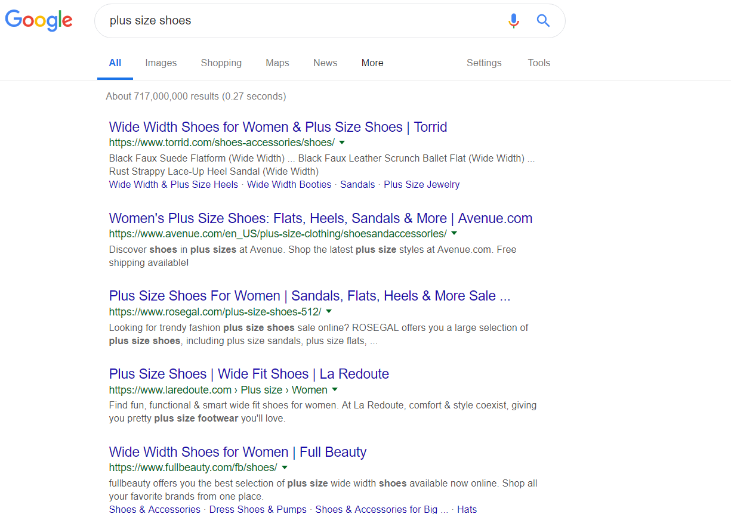The height and width of the screenshot is (514, 731).
Task: Click the rosegal.com green URL text
Action: pos(215,312)
